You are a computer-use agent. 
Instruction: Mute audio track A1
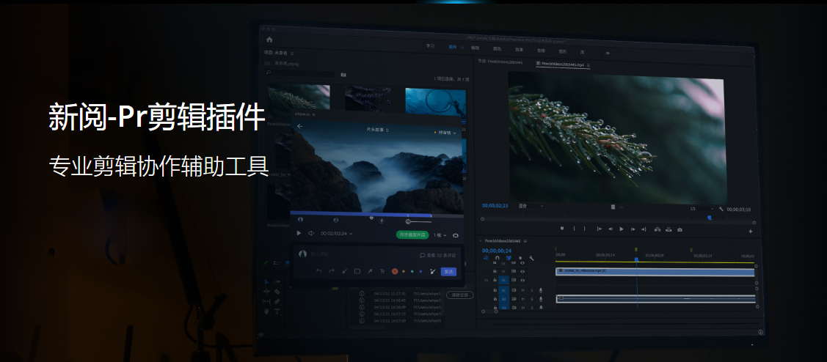[522, 290]
